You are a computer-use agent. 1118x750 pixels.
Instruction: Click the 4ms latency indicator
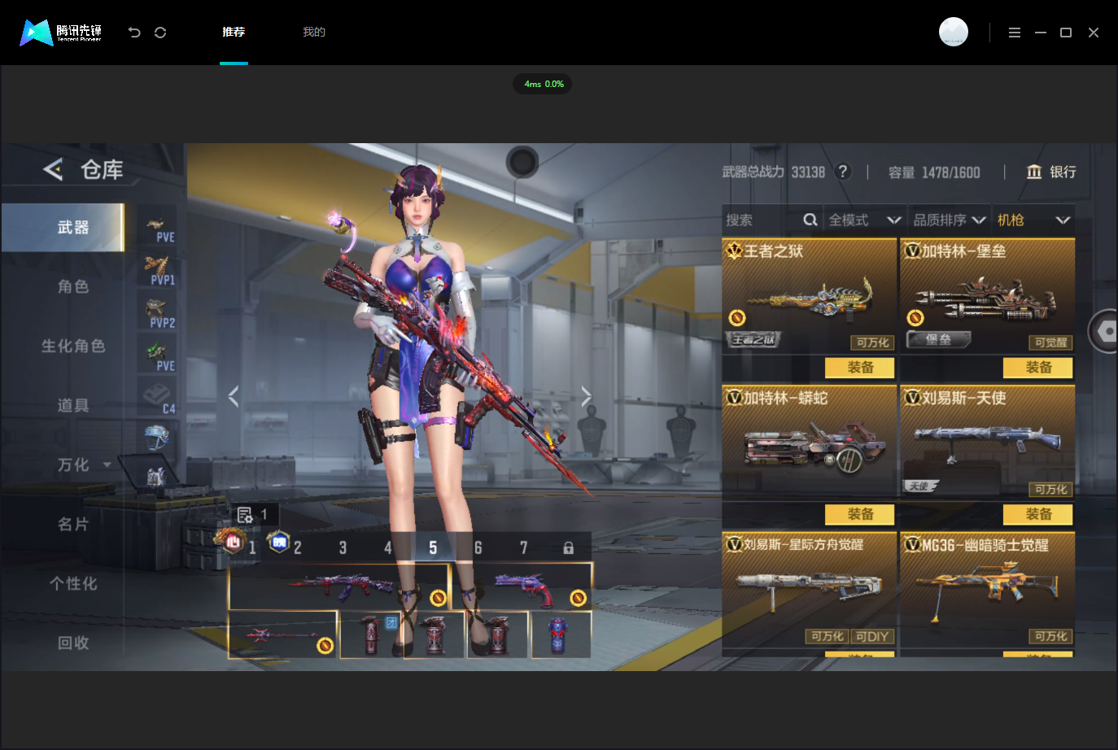(543, 84)
